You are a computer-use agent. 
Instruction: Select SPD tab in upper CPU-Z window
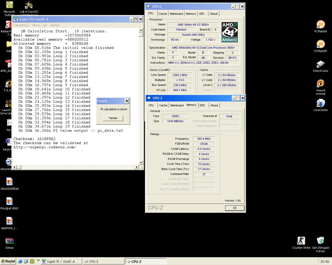click(x=202, y=14)
